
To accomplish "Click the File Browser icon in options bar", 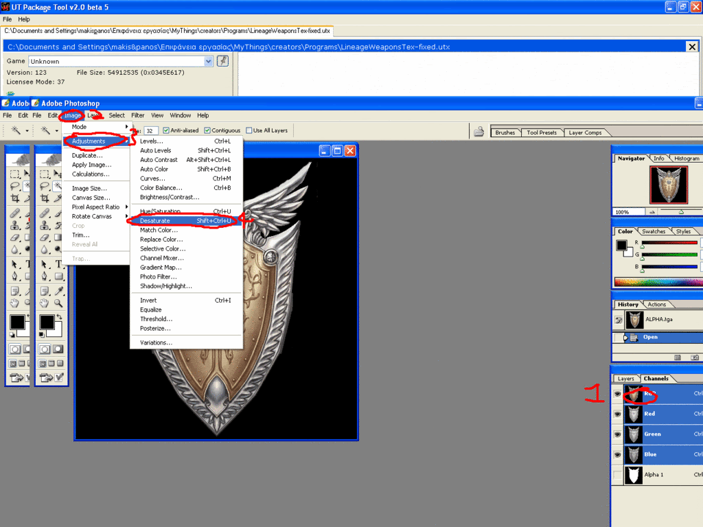I will 479,132.
